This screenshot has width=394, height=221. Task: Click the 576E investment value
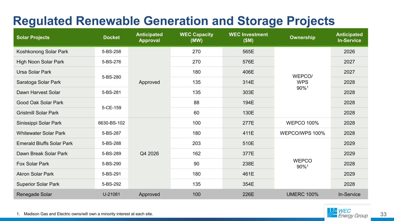tap(248, 62)
